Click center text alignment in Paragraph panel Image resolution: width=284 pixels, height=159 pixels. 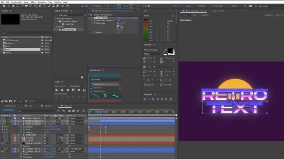point(149,99)
